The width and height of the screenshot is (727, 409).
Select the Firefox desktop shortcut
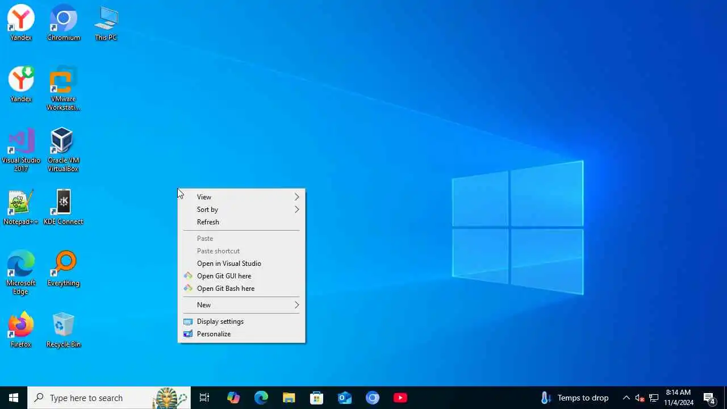(21, 329)
